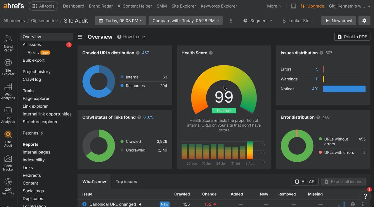Open Looker Studio integration button

point(297,21)
